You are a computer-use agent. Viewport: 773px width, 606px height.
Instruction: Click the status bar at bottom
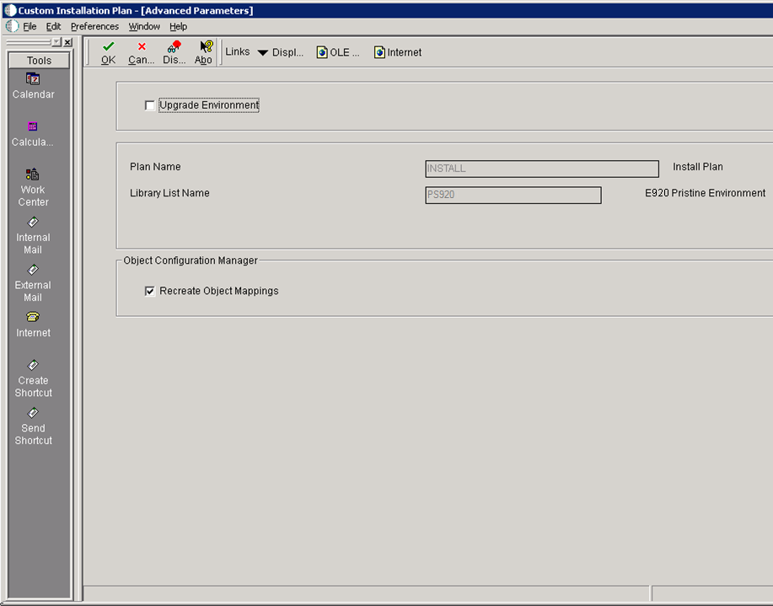point(367,593)
